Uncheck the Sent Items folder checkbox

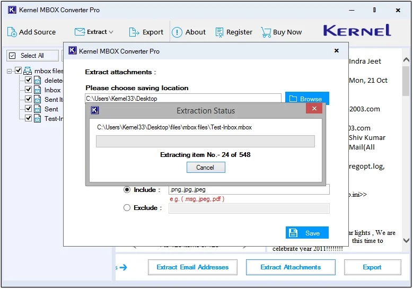tap(28, 99)
